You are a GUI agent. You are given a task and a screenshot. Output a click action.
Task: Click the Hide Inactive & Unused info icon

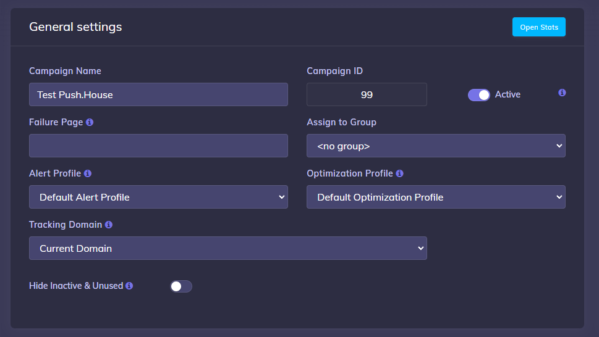pyautogui.click(x=129, y=286)
